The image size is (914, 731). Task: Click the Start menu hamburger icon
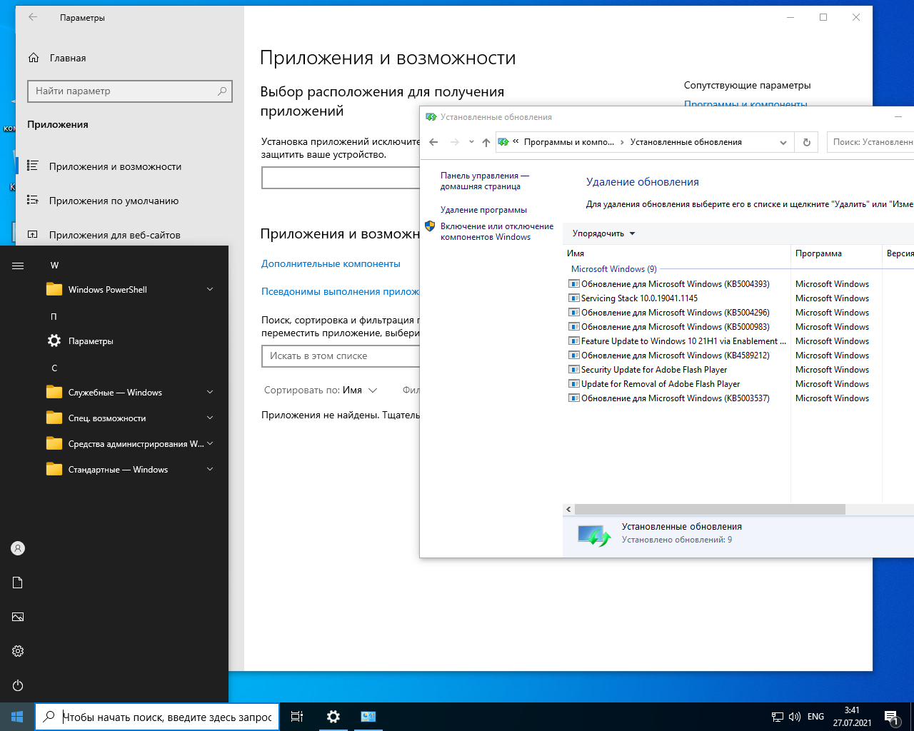[18, 266]
